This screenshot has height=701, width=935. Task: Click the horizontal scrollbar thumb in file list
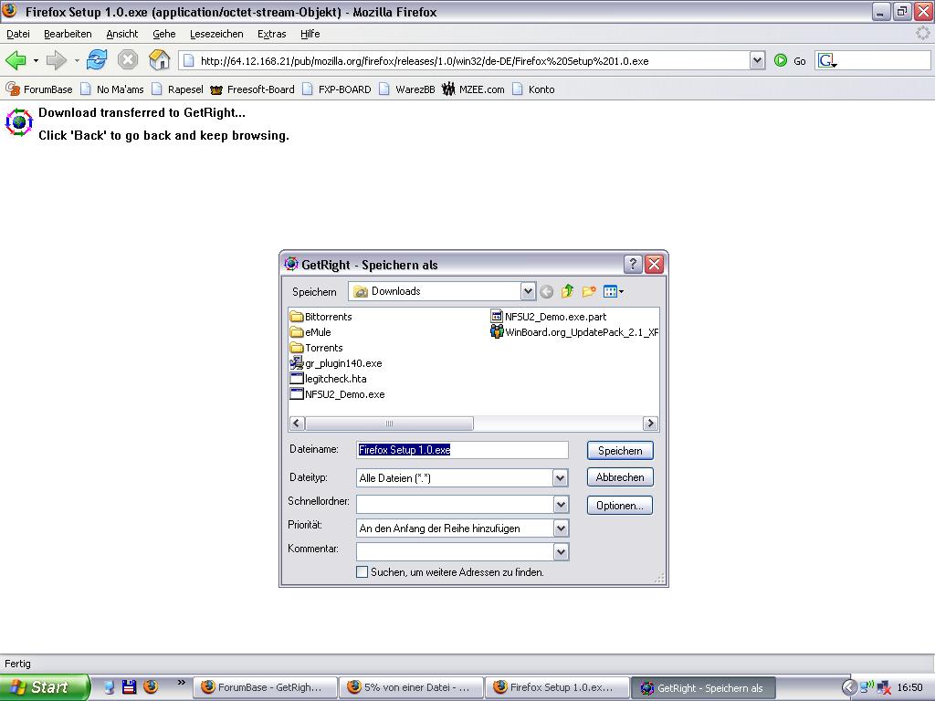[x=389, y=424]
